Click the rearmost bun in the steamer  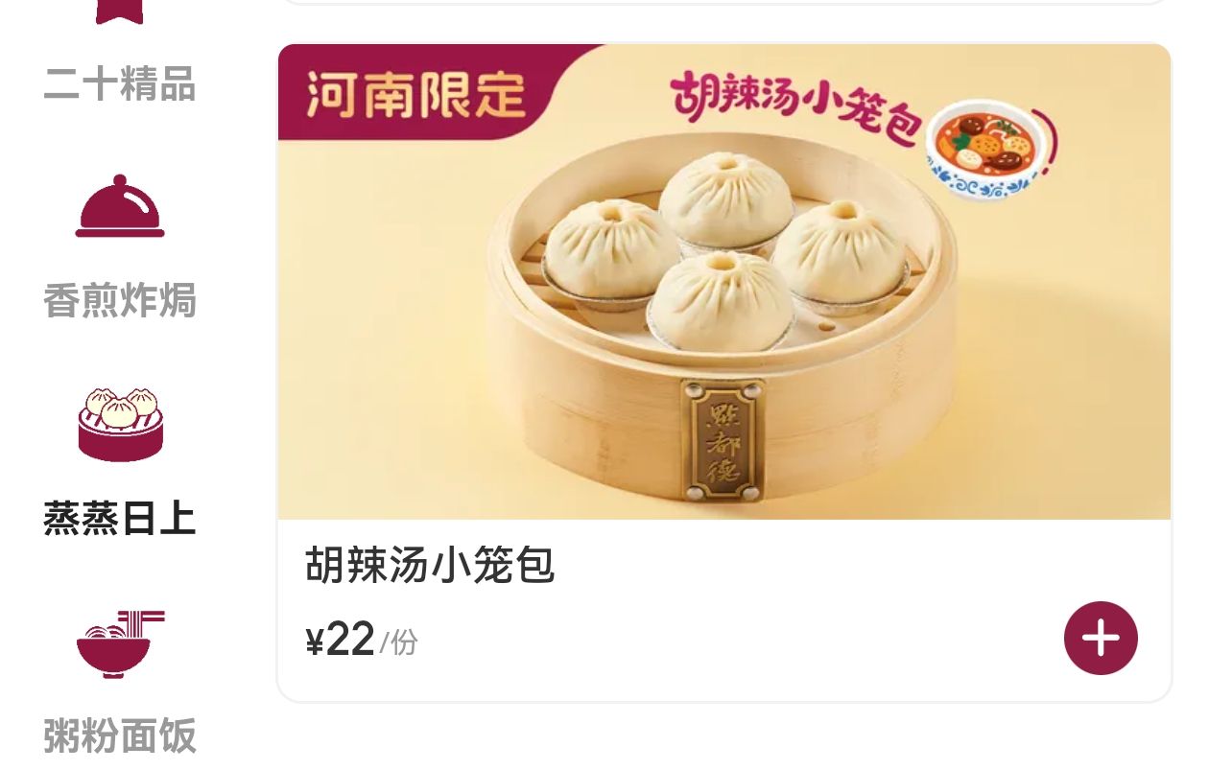coord(728,200)
